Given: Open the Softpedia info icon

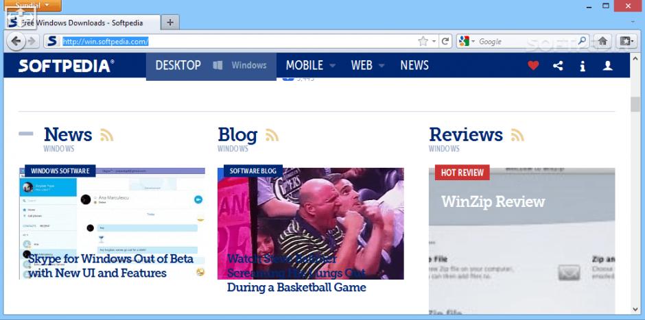Looking at the screenshot, I should 583,66.
